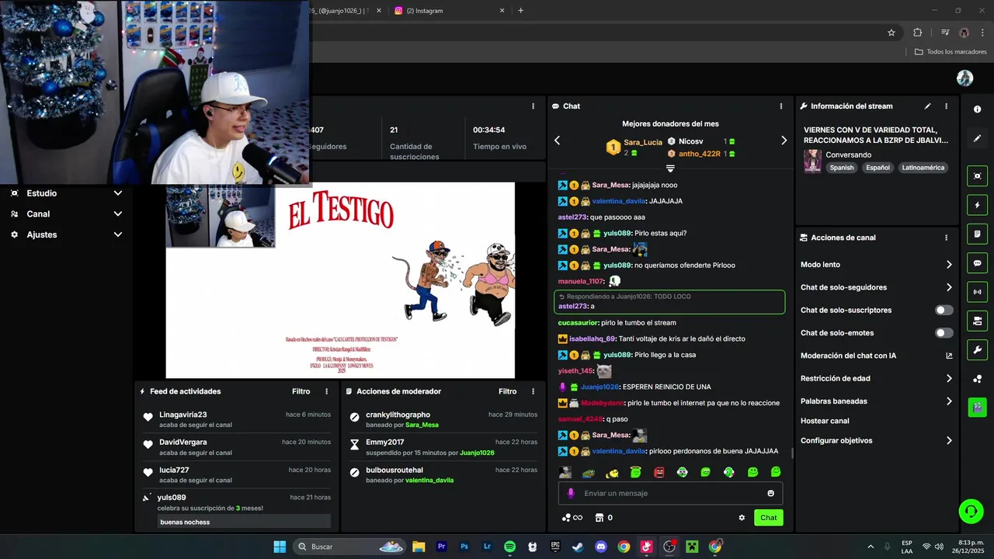Click the stream preview video
This screenshot has width=994, height=559.
340,280
